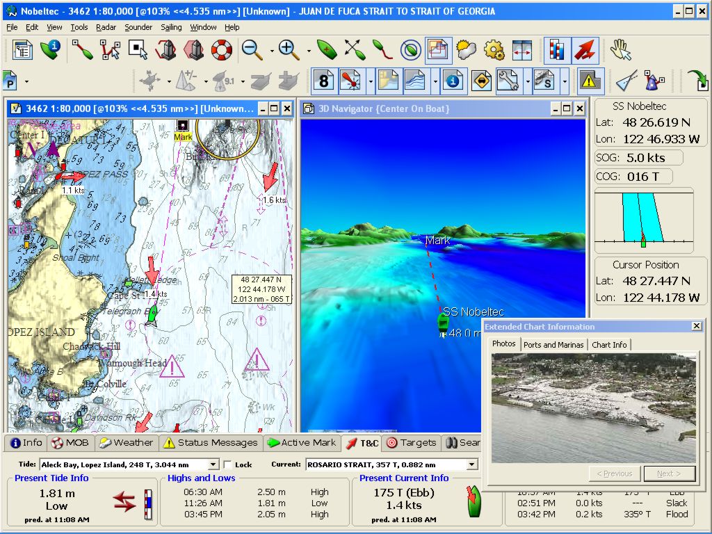Open the Sounder menu

[x=138, y=27]
